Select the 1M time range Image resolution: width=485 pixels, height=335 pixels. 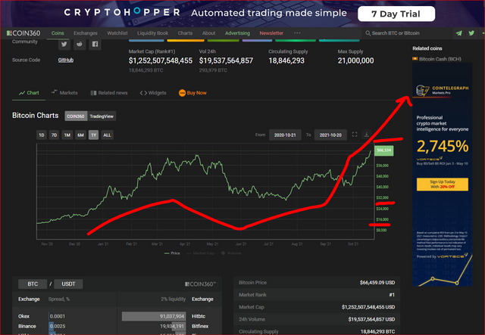point(67,135)
